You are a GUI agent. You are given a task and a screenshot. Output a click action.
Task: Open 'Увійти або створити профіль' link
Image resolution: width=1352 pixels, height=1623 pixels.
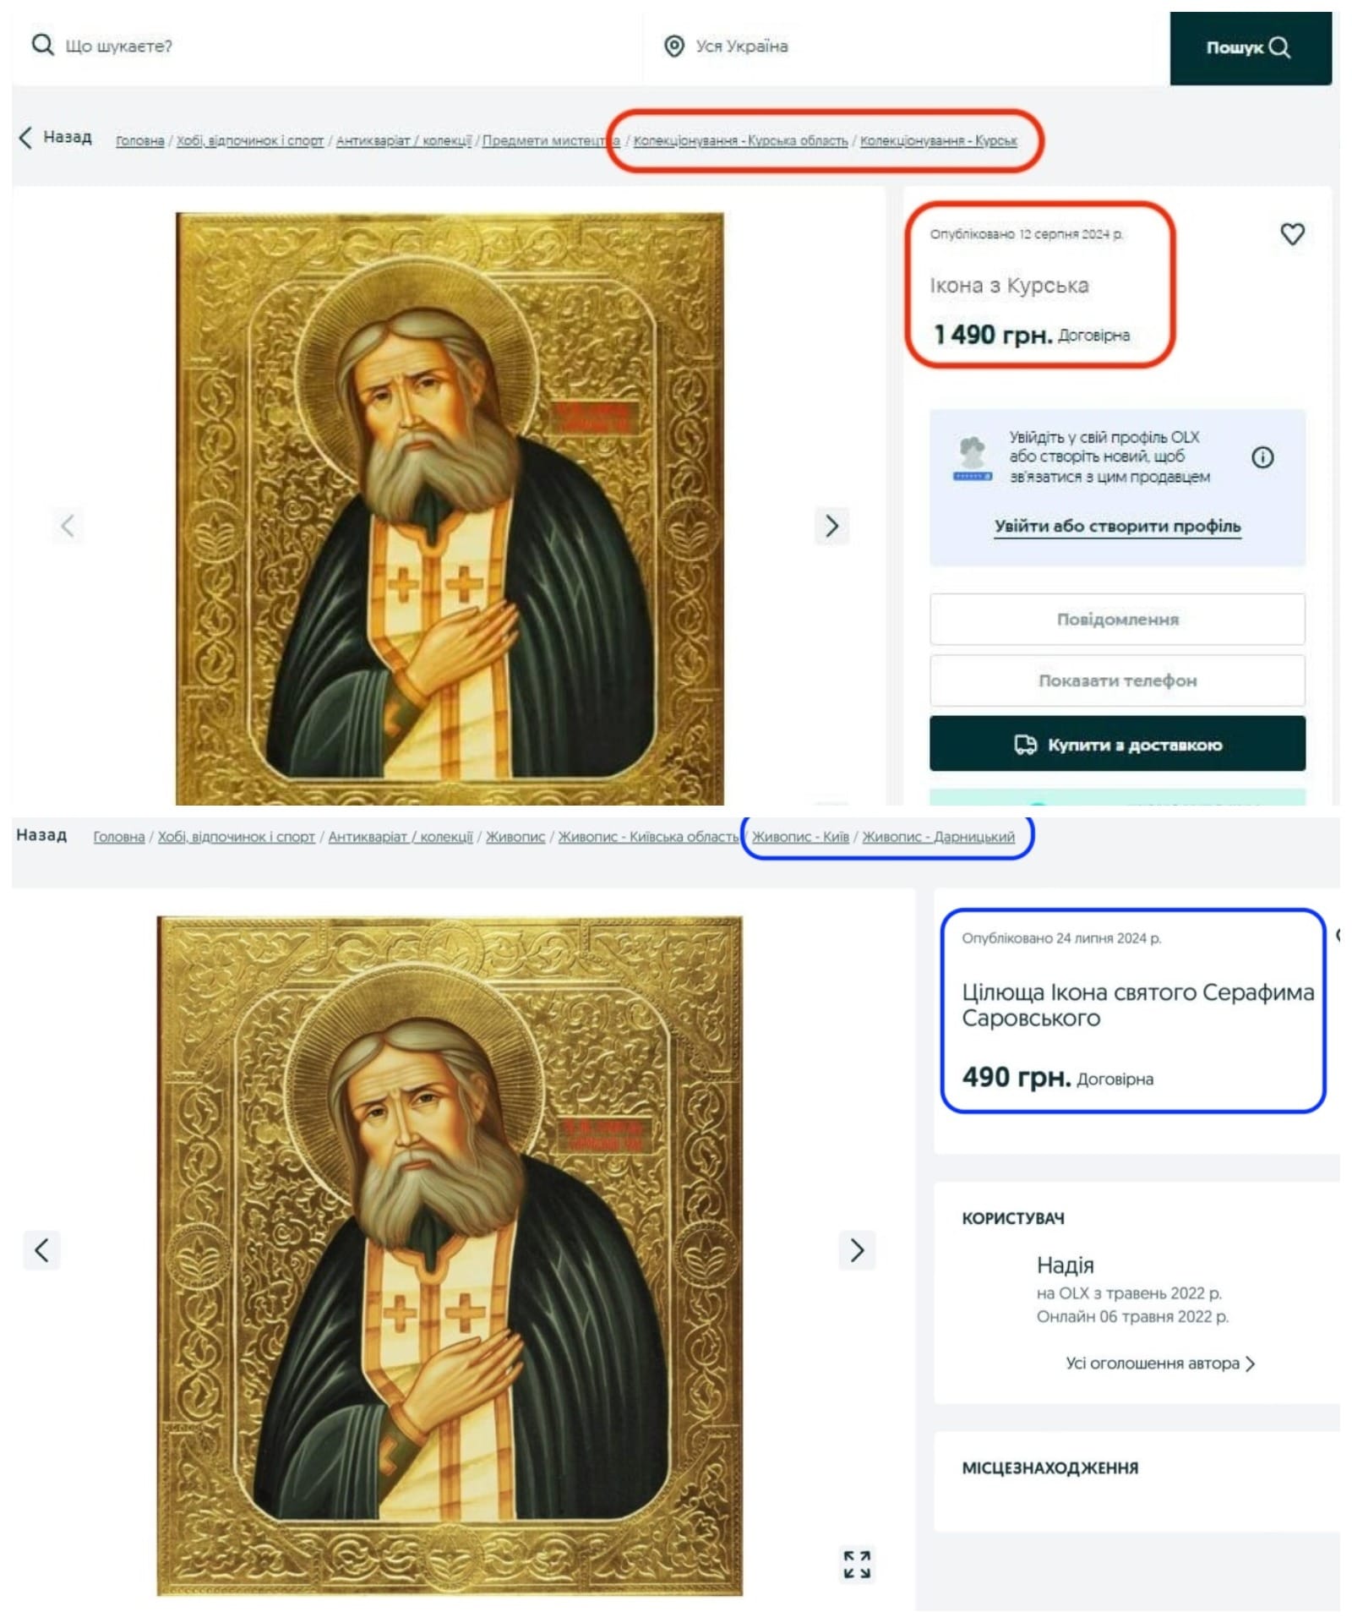coord(1117,526)
